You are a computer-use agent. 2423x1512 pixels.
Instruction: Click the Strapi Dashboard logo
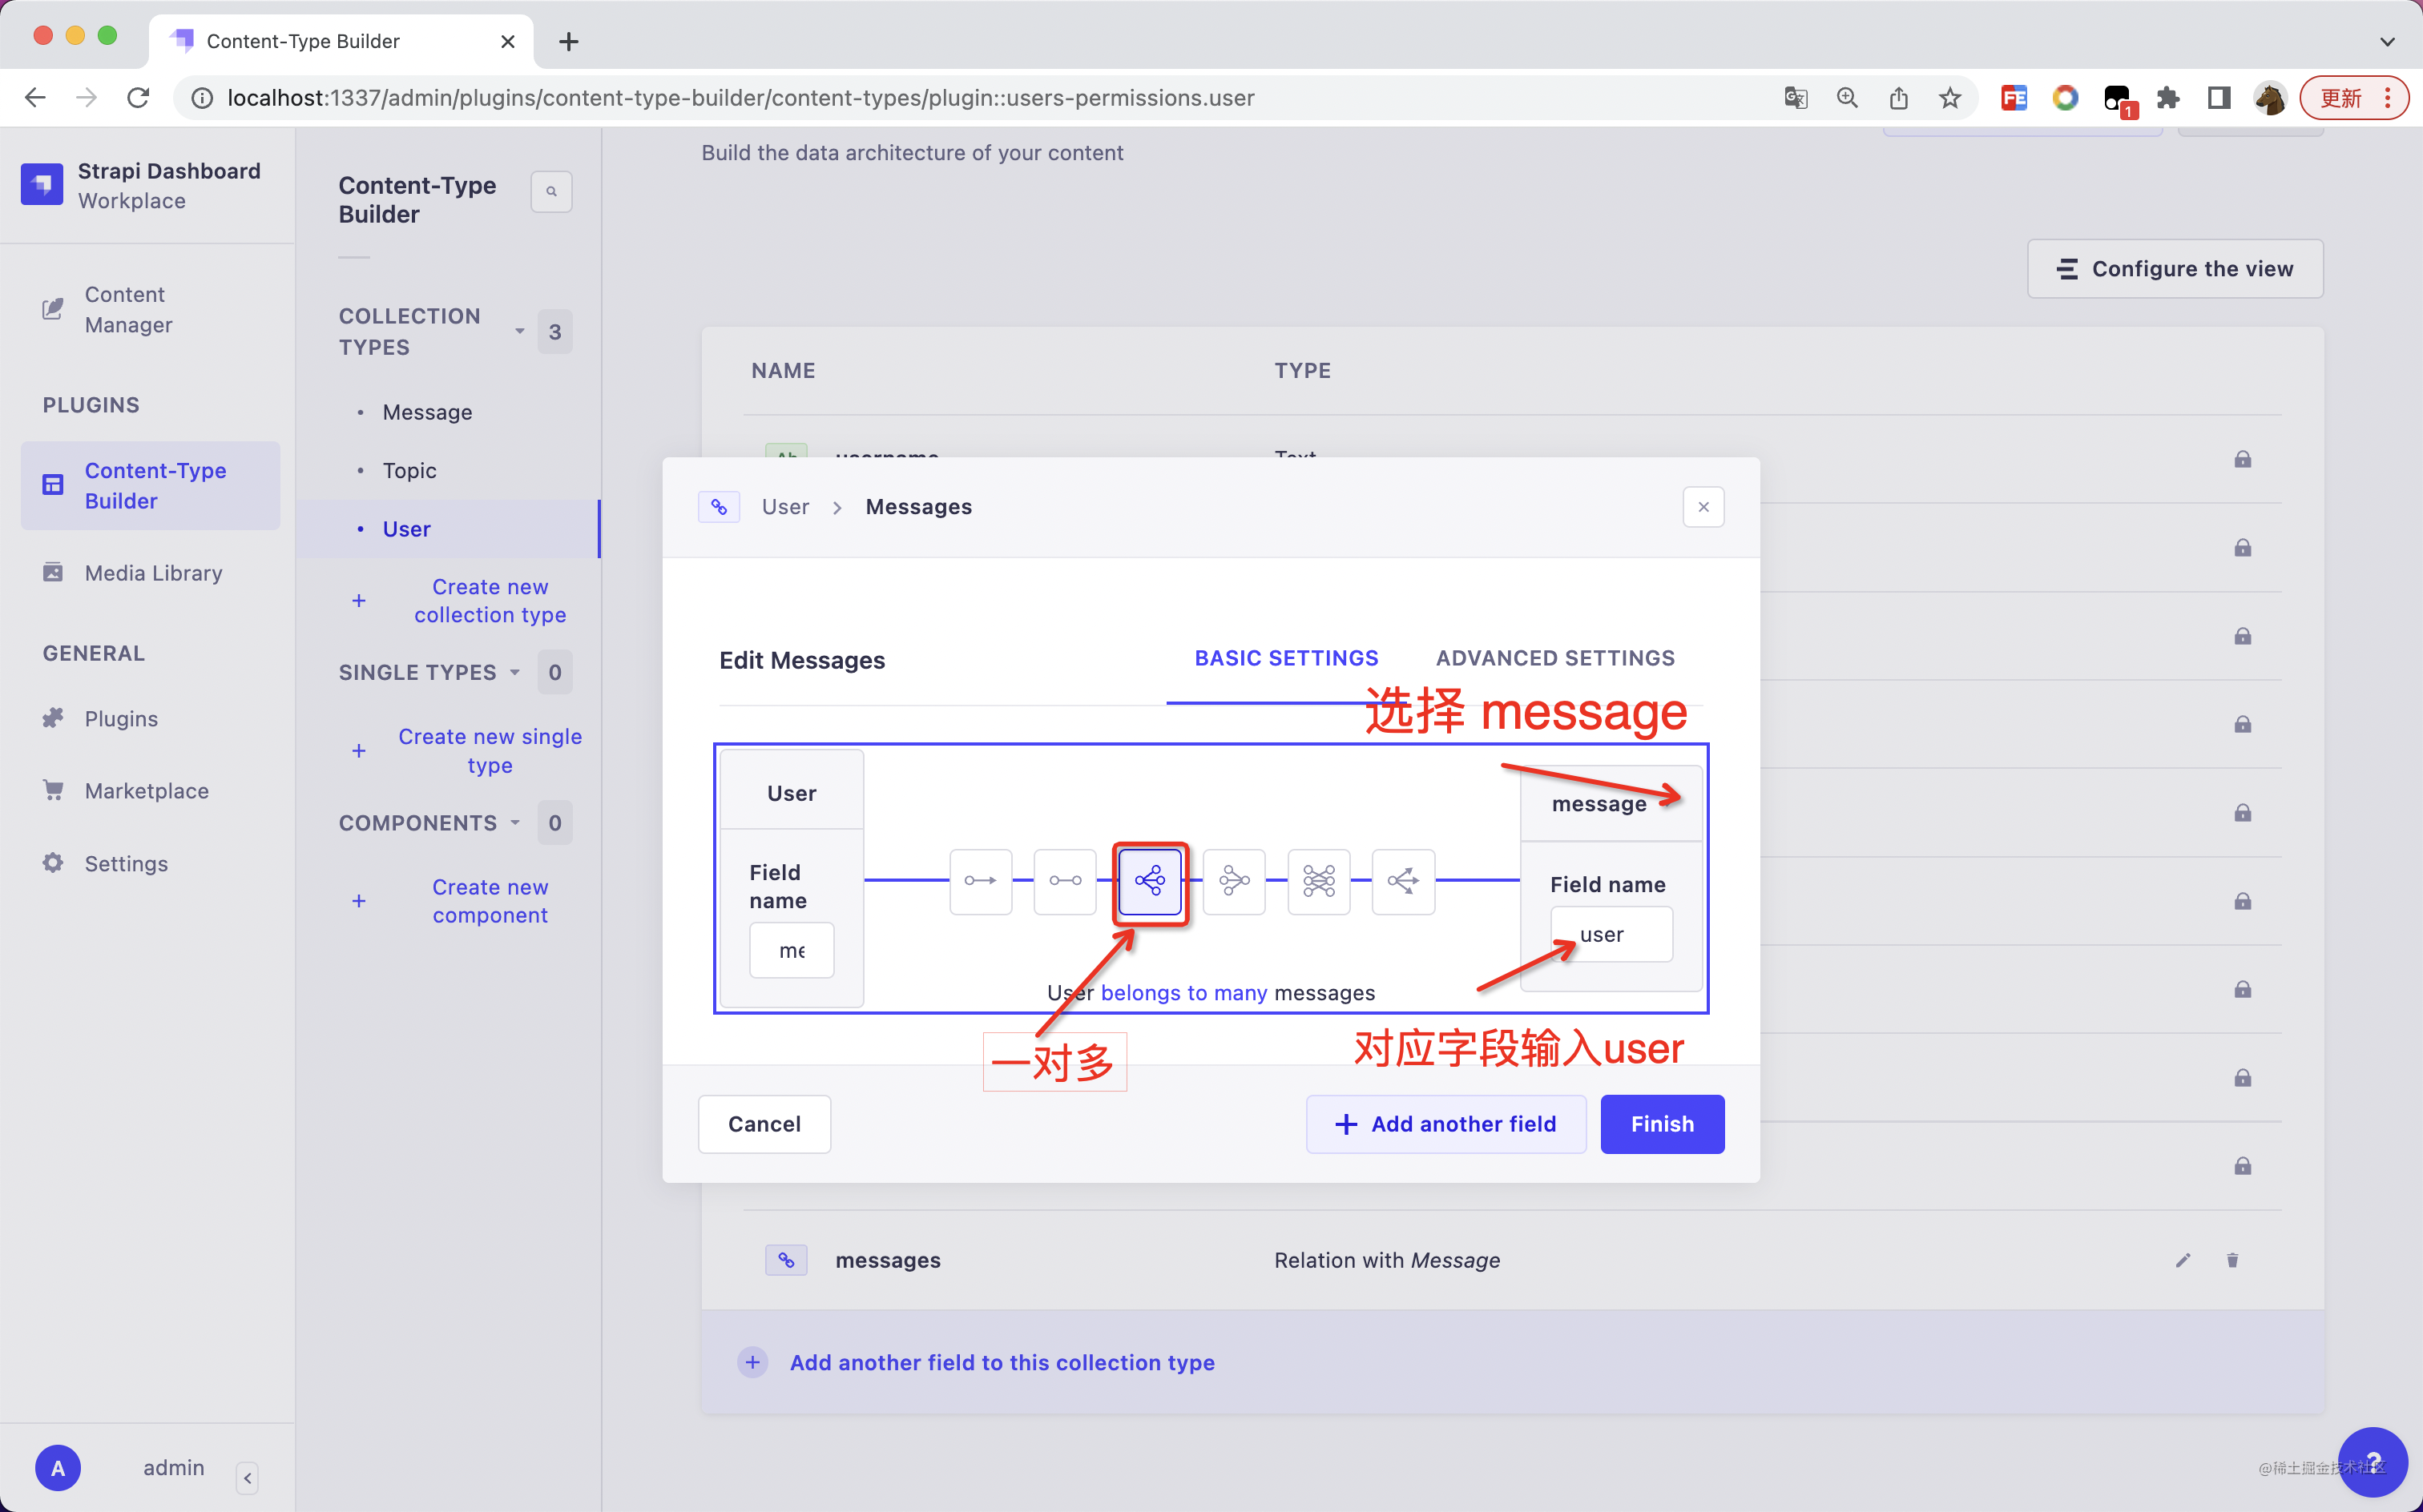click(x=42, y=184)
